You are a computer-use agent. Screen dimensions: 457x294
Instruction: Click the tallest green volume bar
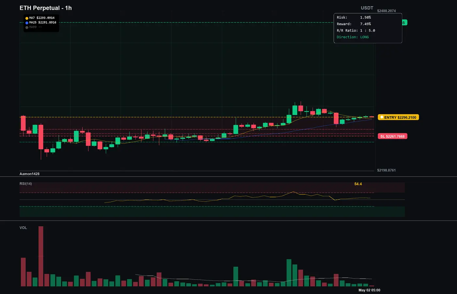tap(289, 273)
